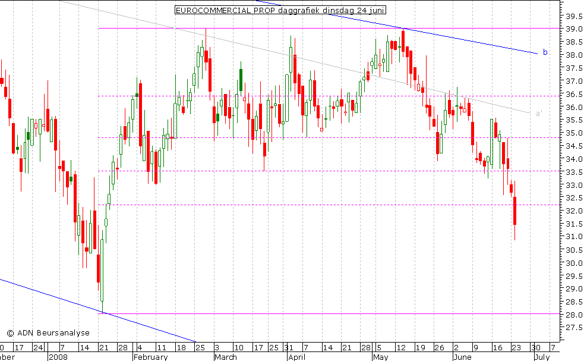Viewport: 584px width, 361px height.
Task: Click date label 23 on time axis
Action: [x=516, y=347]
